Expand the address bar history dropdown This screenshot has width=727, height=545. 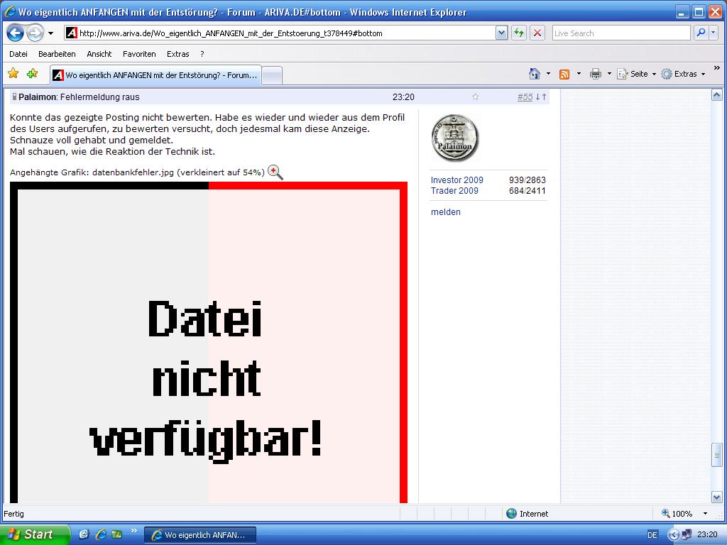coord(501,33)
